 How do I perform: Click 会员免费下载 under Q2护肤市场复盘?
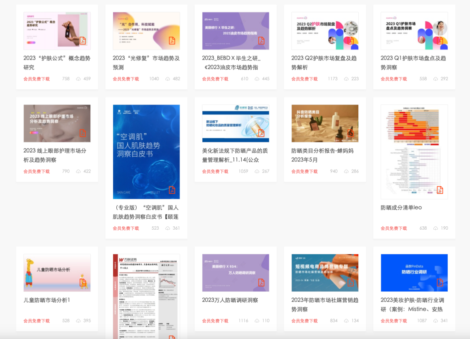(305, 79)
